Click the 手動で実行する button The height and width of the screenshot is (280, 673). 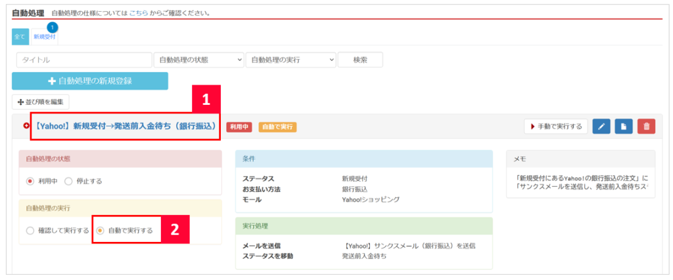(x=556, y=127)
